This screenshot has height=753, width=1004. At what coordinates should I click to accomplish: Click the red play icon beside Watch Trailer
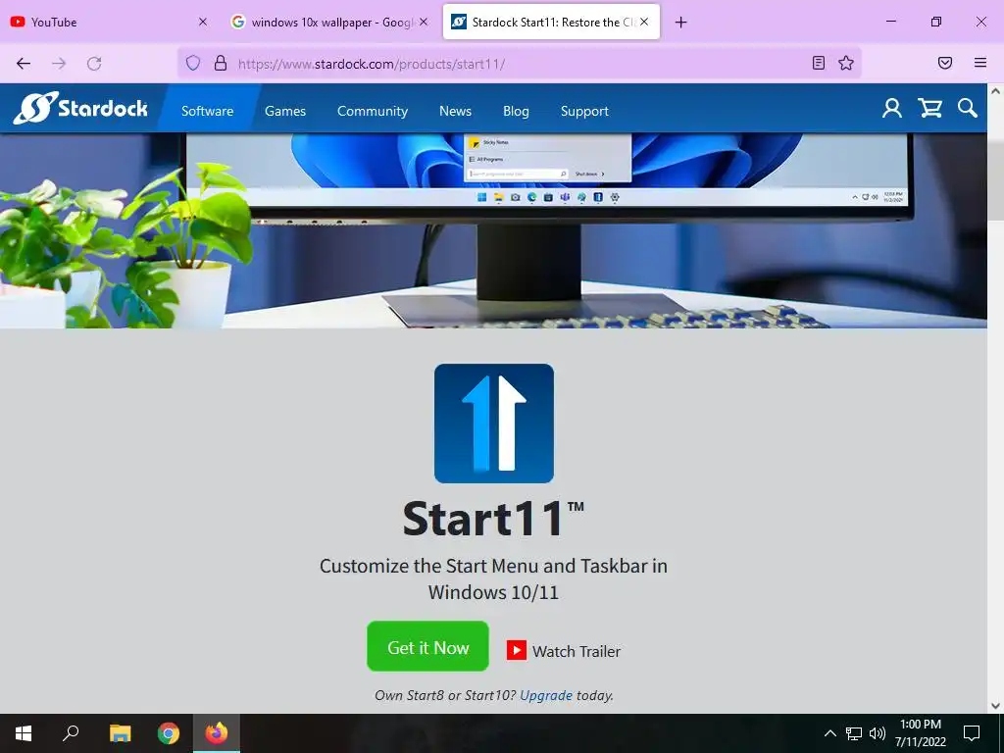[x=516, y=650]
